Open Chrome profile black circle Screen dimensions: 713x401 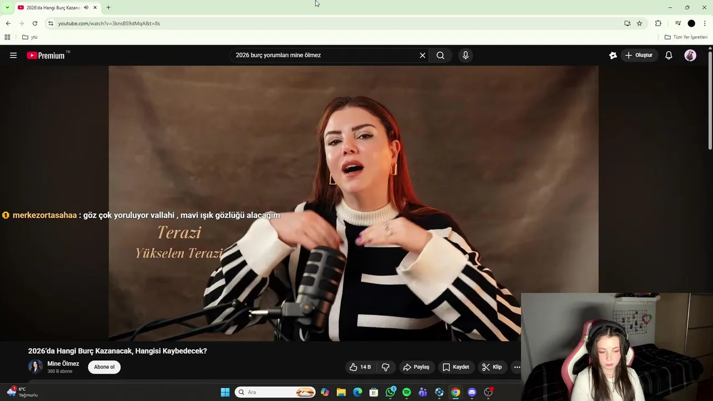click(691, 23)
